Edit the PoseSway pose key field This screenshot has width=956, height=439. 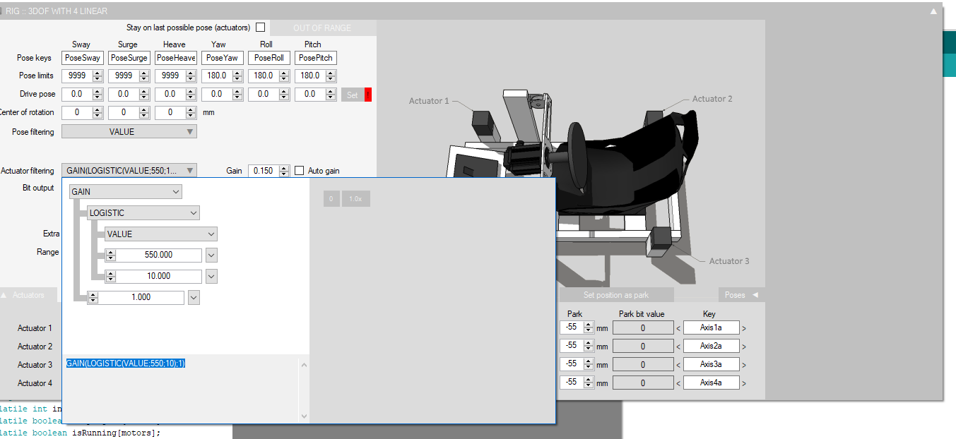[83, 58]
